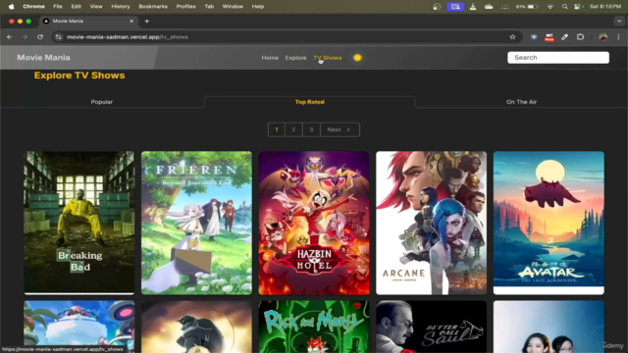Open the History menu

pyautogui.click(x=121, y=7)
